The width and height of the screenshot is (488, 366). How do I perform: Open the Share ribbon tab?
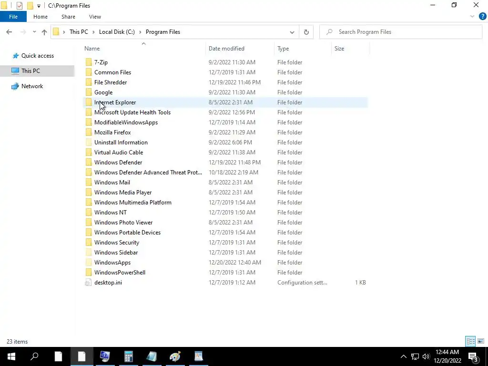[68, 17]
